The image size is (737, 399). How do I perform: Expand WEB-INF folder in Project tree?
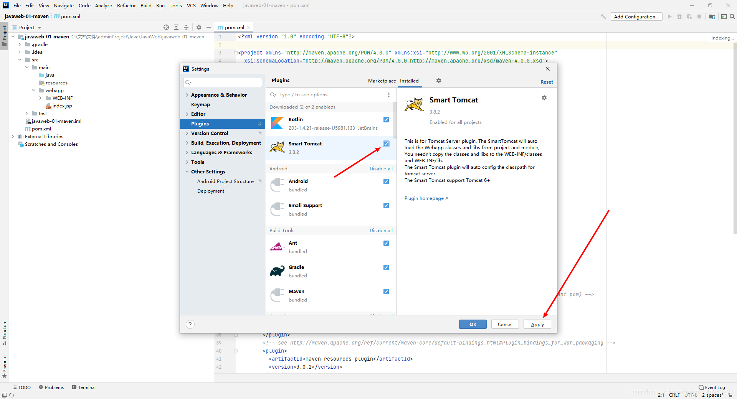(40, 98)
